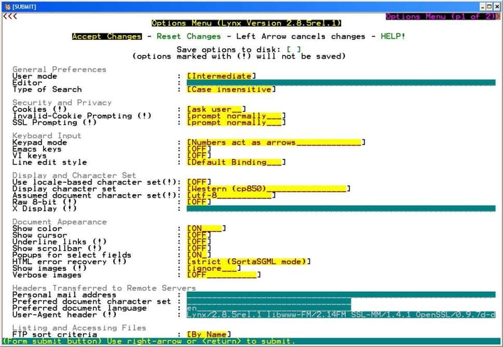Click the X Display input field
Viewport: 503px width, 347px height.
(341, 209)
